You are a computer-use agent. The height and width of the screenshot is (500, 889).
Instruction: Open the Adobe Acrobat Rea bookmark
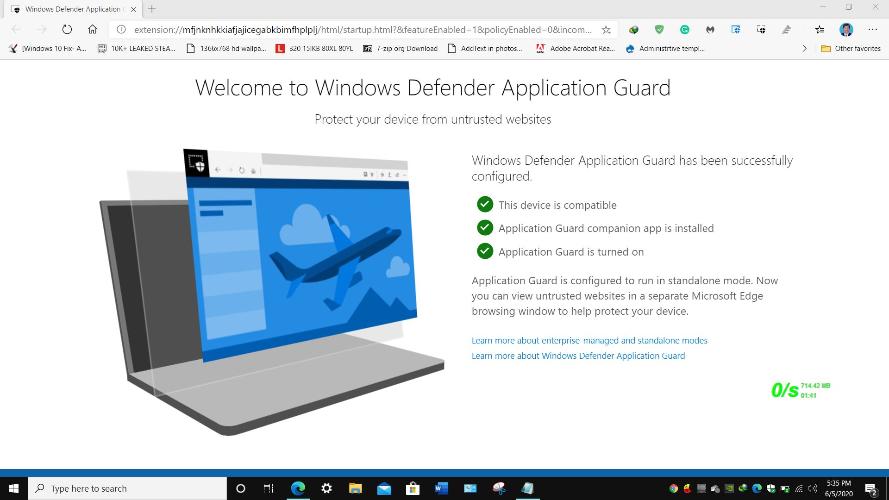pos(576,49)
